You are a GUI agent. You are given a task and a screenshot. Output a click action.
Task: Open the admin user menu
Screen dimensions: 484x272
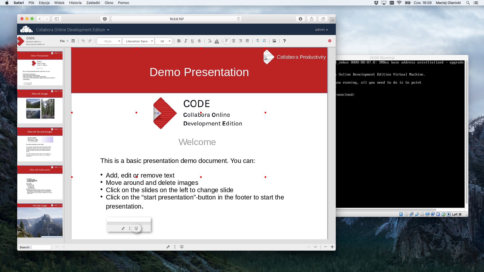click(321, 30)
